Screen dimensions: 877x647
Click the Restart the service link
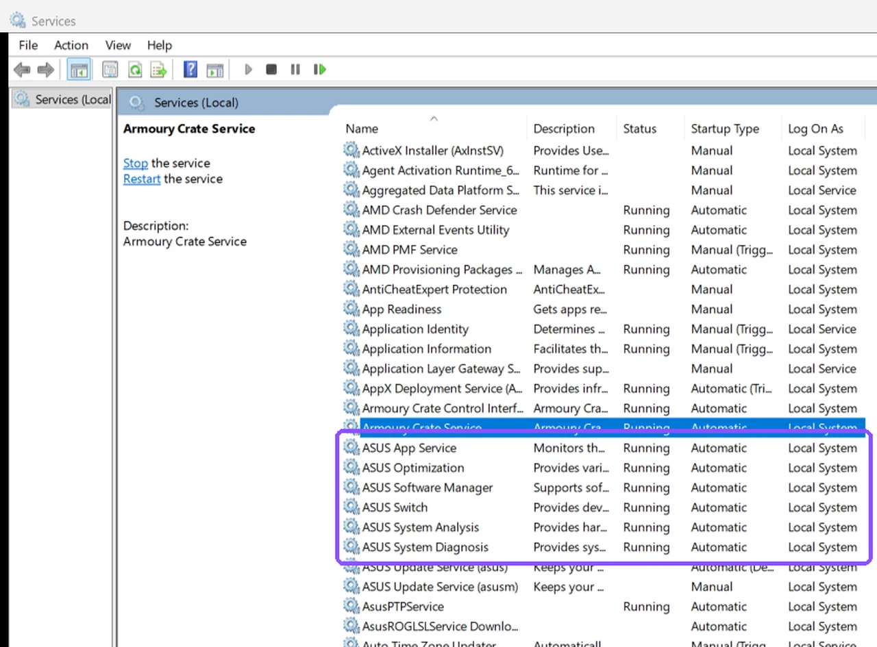142,179
